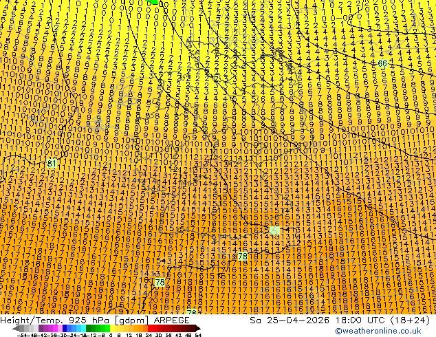Click the Sa 25-04-2026 18:00 UTC timestamp

(340, 320)
